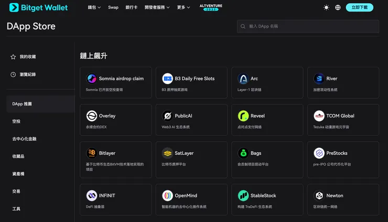Viewport: 388px width, 222px height.
Task: Click the pre-IPO 公司代币化平台 description
Action: pos(332,164)
